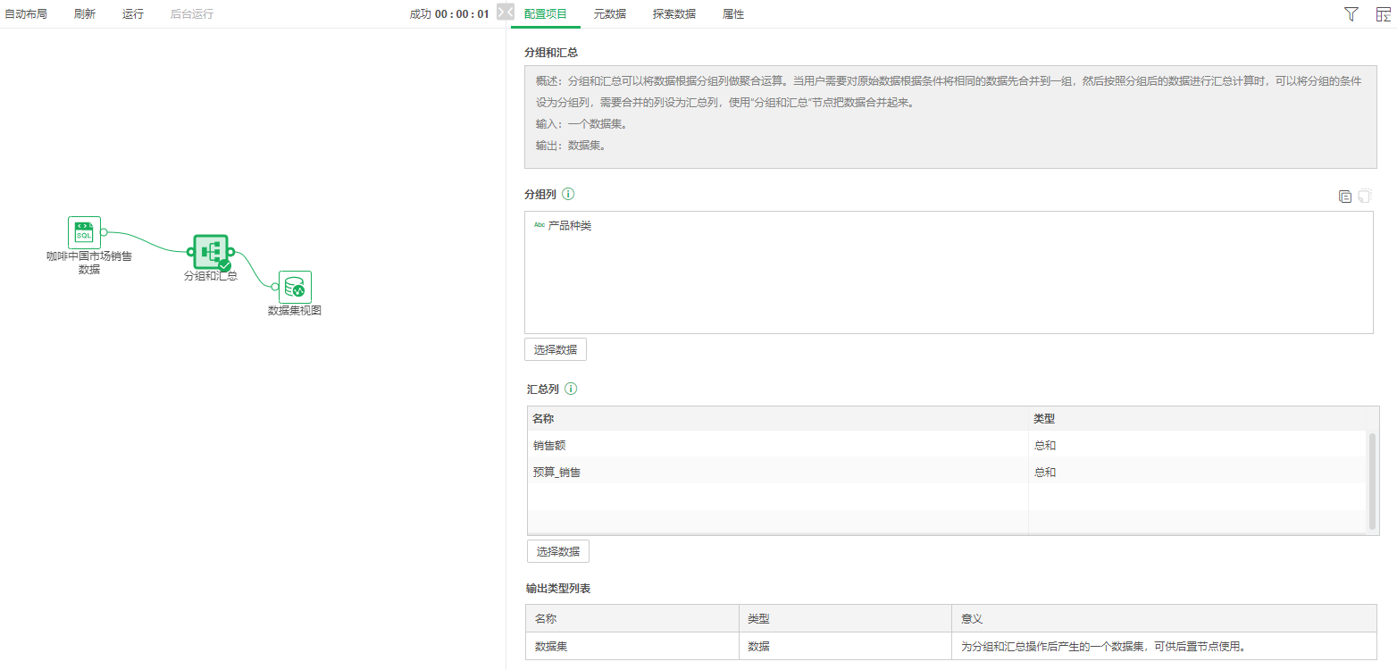Screen dimensions: 1397x670
Task: Click the 数据集视图 node icon
Action: (295, 288)
